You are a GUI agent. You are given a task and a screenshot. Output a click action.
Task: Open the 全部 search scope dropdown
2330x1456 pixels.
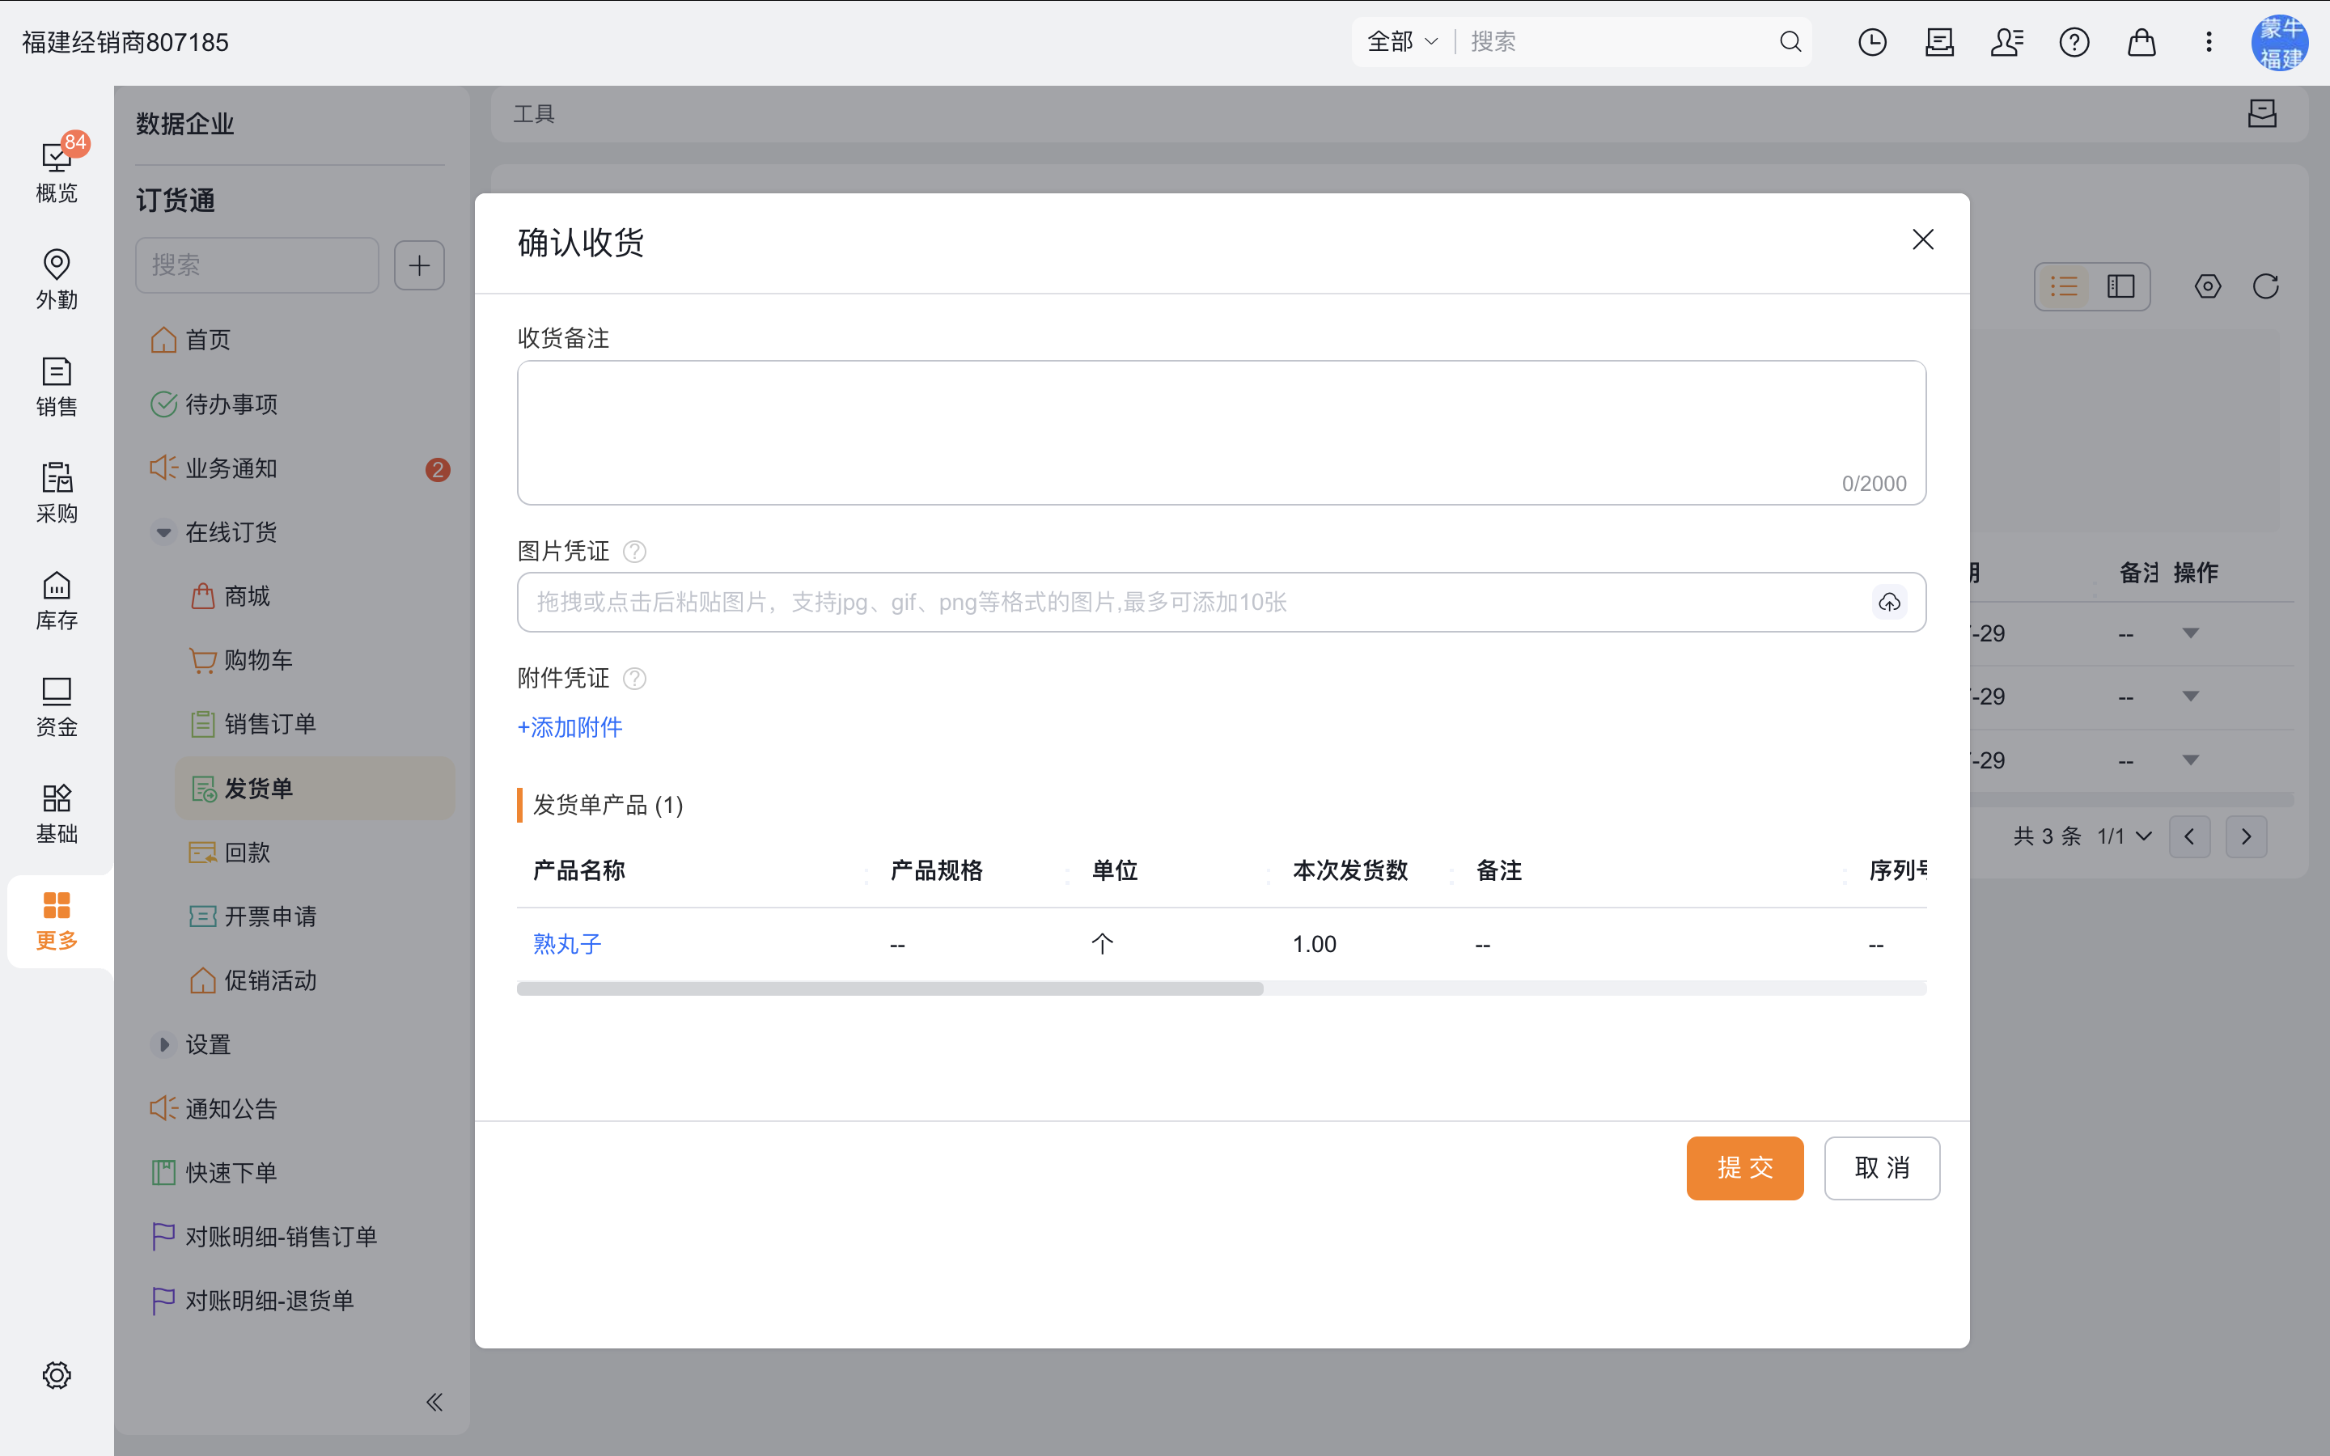pos(1402,41)
